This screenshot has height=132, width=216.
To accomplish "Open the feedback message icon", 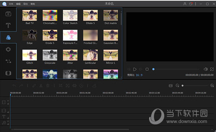I will 191,4.
